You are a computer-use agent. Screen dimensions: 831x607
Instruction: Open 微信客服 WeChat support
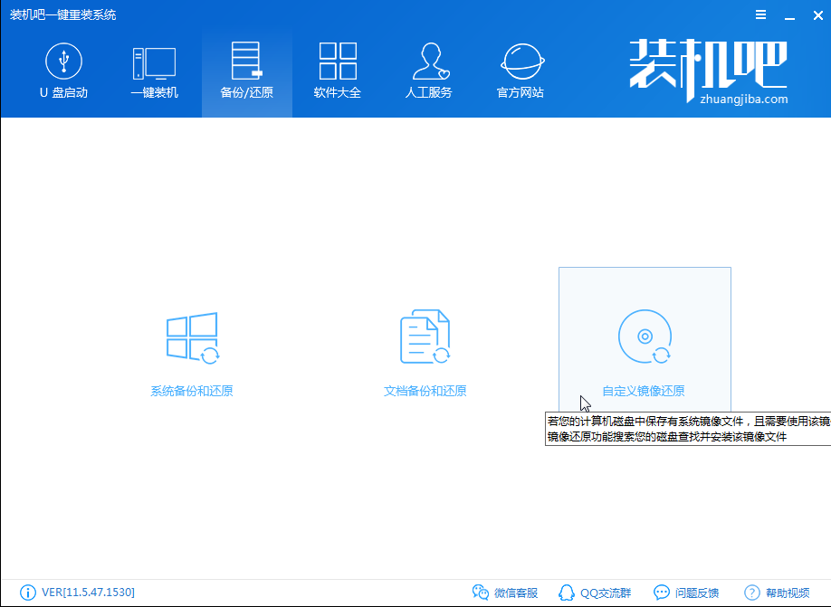505,593
